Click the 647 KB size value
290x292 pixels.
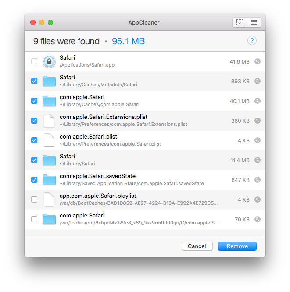click(240, 180)
